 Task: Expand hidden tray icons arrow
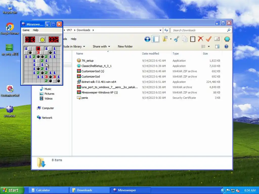(x=223, y=190)
